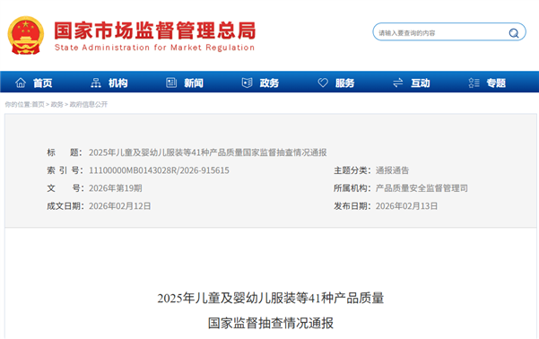539x339 pixels.
Task: Select the 新闻 navigation menu item
Action: click(194, 83)
